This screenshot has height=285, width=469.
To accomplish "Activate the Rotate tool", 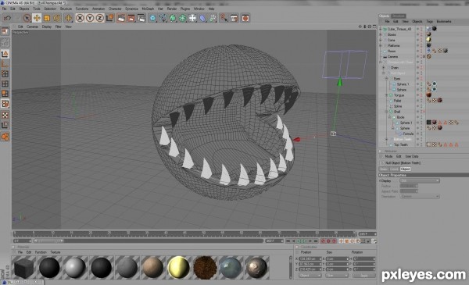I will pyautogui.click(x=56, y=18).
